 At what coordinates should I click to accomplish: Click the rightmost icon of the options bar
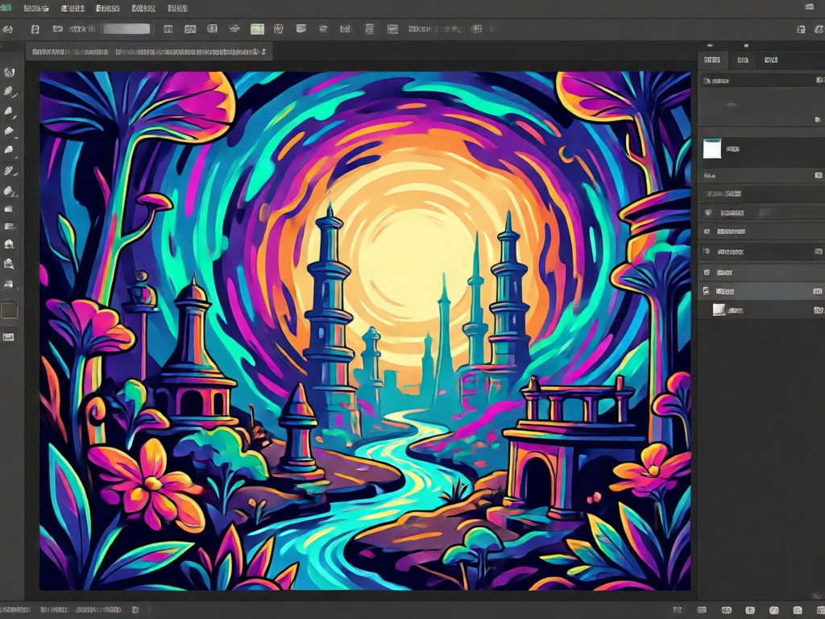coord(819,30)
